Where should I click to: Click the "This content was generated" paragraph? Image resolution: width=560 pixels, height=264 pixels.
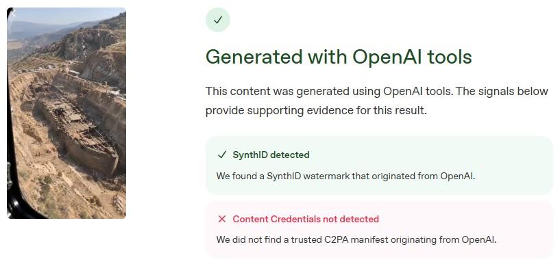(x=377, y=101)
